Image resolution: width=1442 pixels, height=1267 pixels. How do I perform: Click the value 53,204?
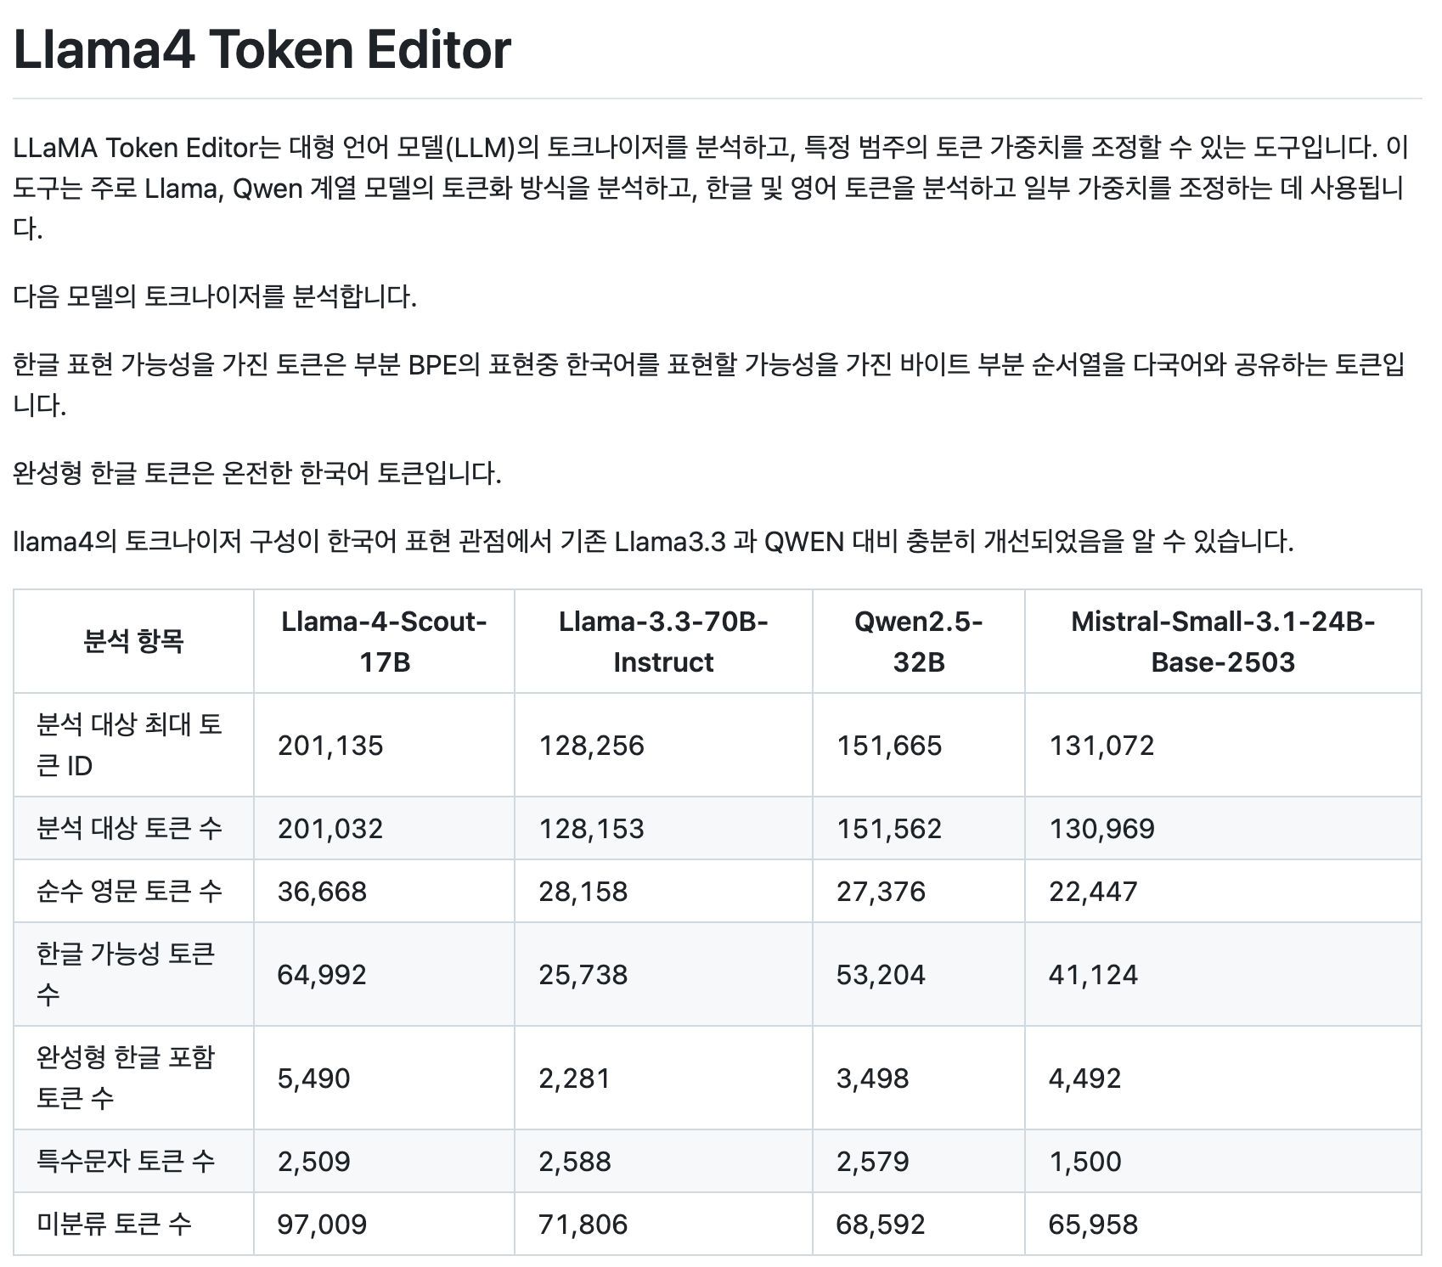coord(881,975)
